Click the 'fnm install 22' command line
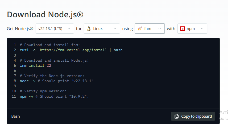 click(x=35, y=65)
